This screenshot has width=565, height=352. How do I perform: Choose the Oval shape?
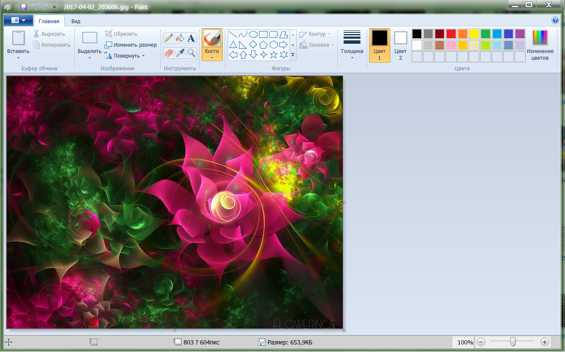pyautogui.click(x=253, y=34)
